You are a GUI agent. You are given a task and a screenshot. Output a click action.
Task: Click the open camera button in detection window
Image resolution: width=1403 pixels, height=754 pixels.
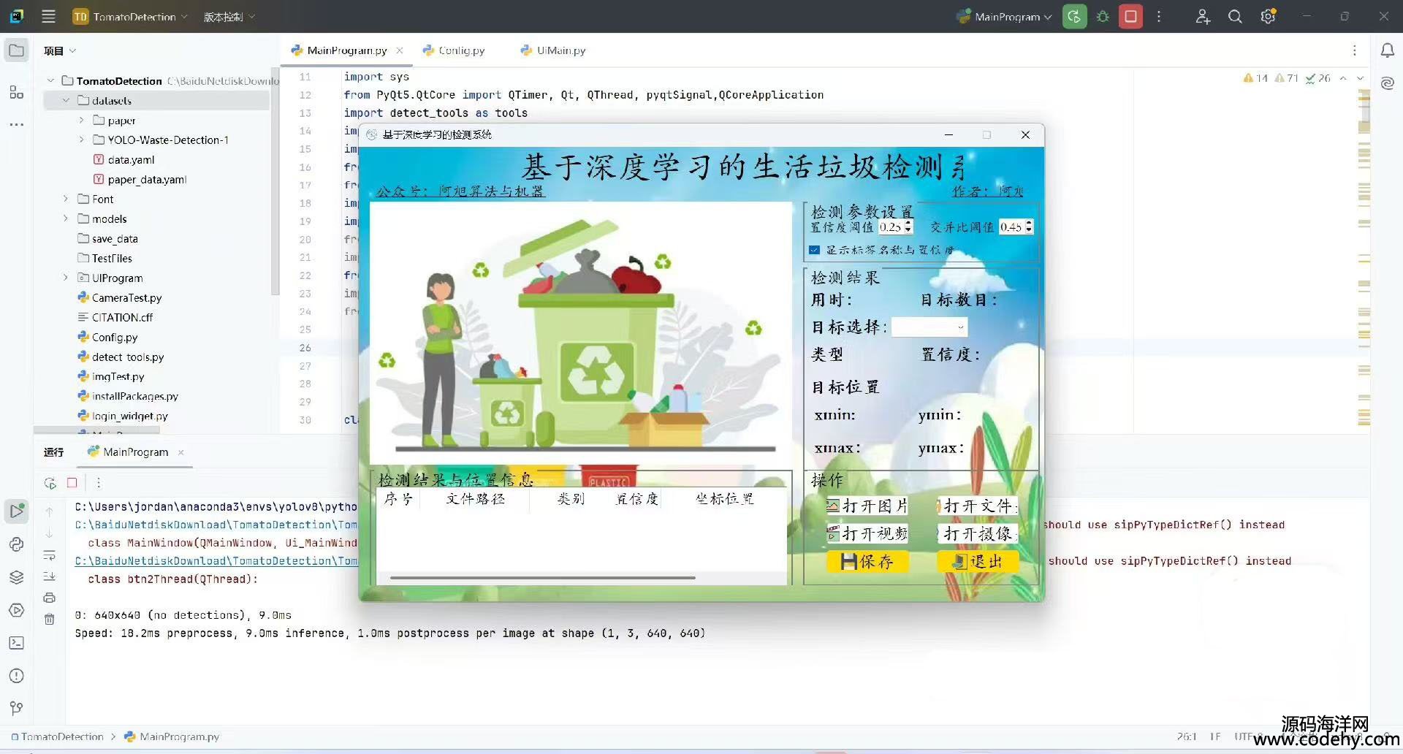point(977,534)
